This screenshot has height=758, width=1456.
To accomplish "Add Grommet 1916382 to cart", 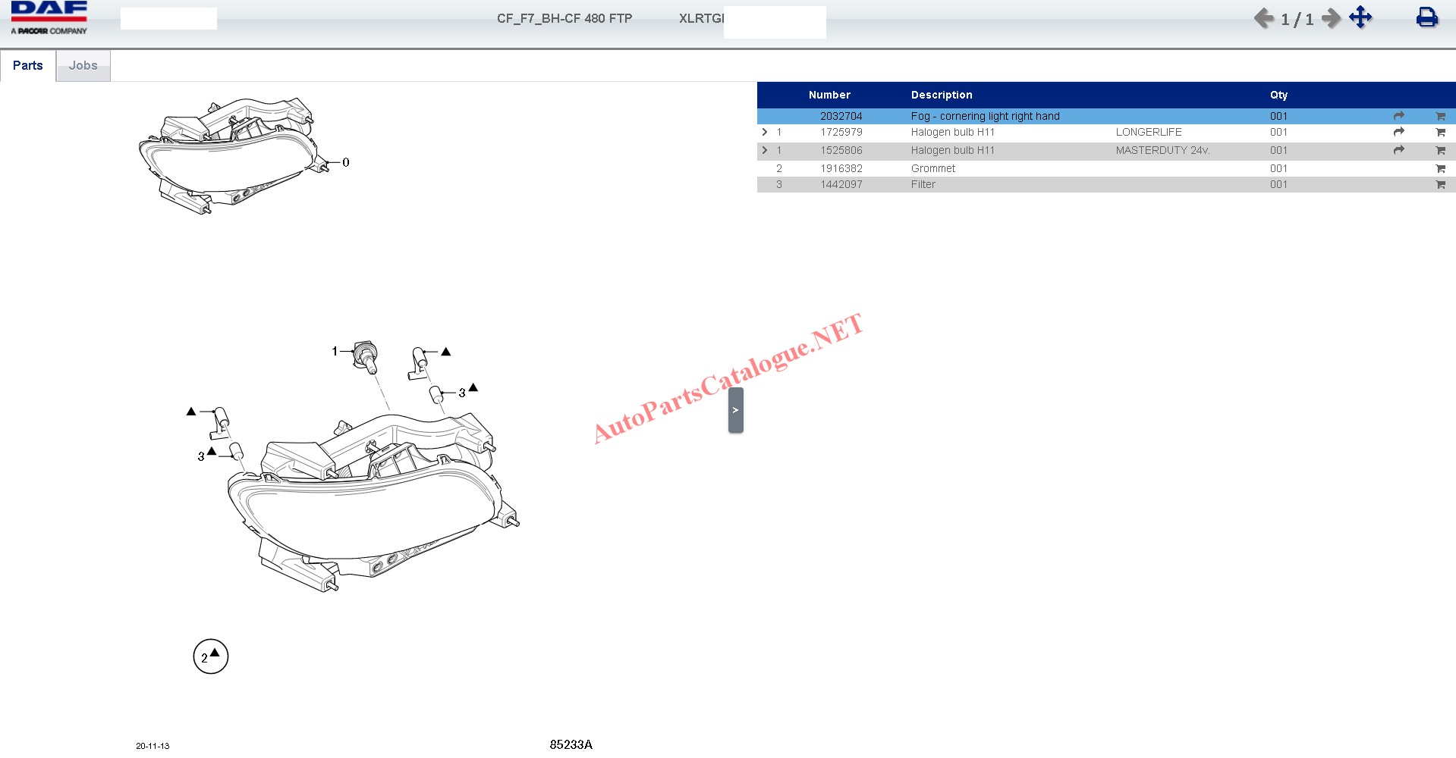I will pos(1440,169).
